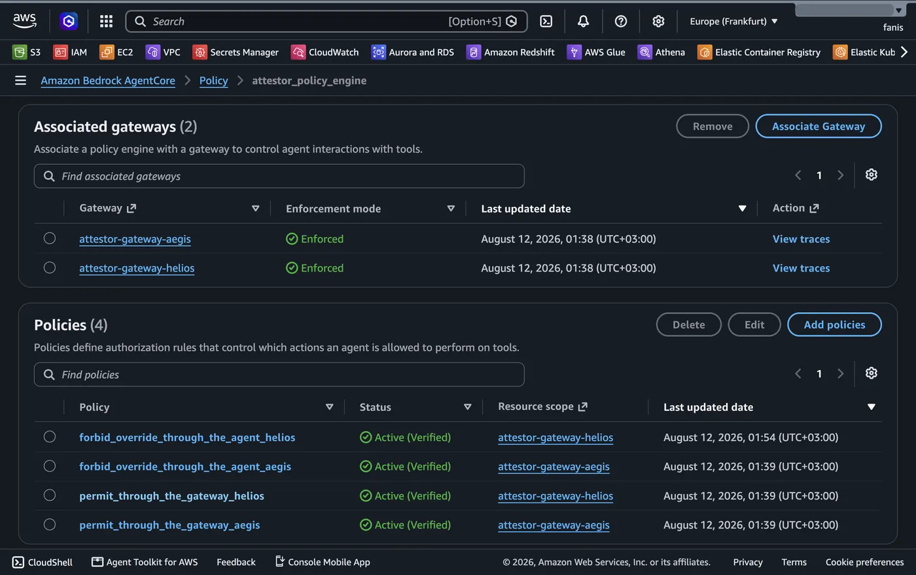This screenshot has height=575, width=916.
Task: View traces for attestor-gateway-helios
Action: pyautogui.click(x=801, y=268)
